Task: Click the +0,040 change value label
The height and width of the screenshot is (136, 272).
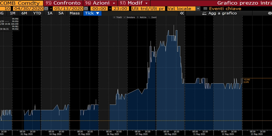Action: pos(247,80)
